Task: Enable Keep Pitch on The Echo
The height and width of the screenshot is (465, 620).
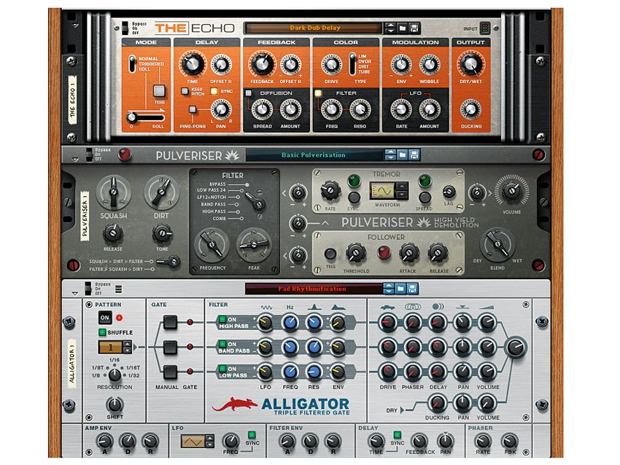Action: (185, 91)
